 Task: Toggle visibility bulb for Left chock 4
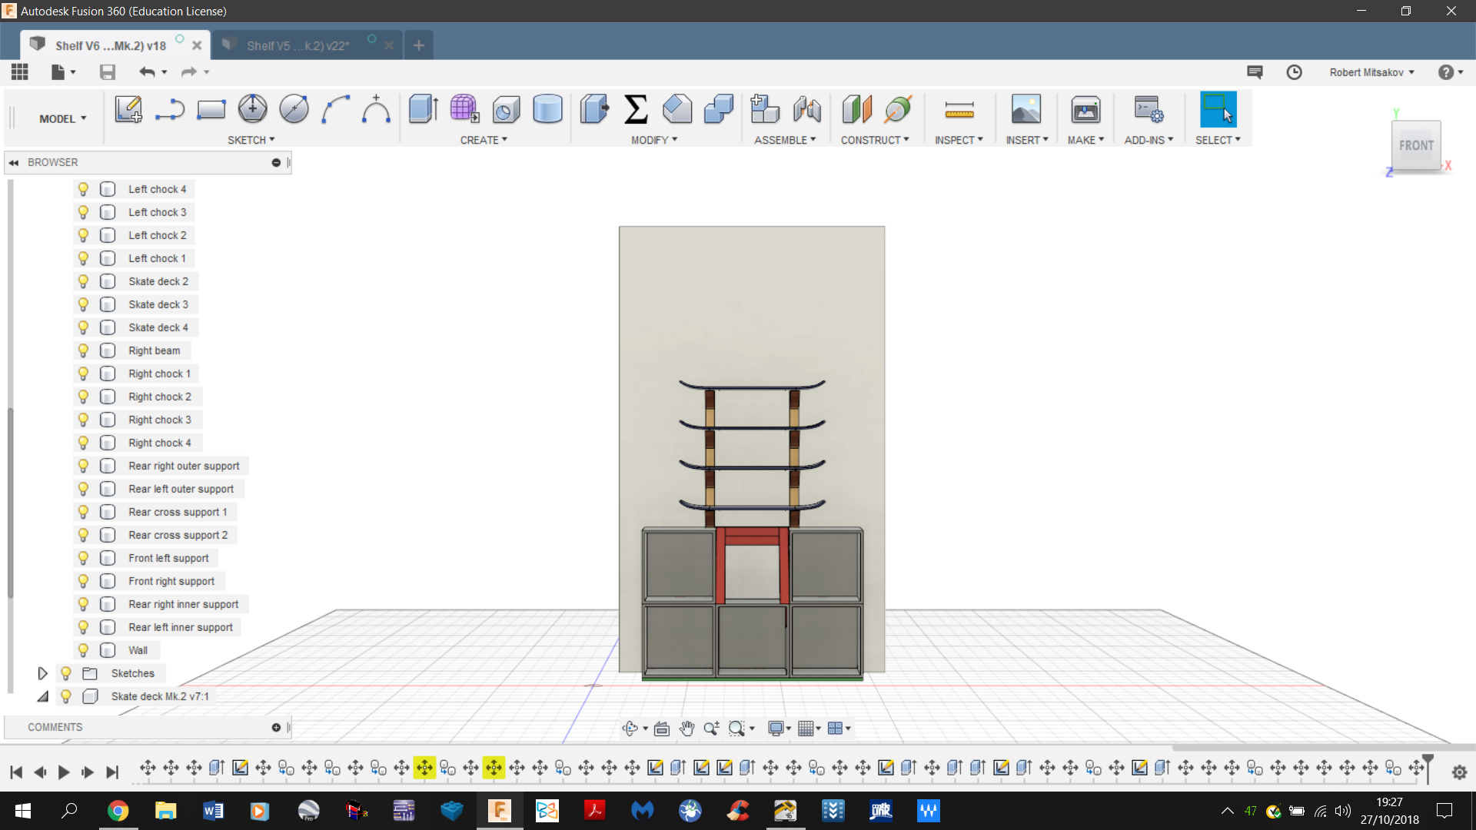pos(83,189)
